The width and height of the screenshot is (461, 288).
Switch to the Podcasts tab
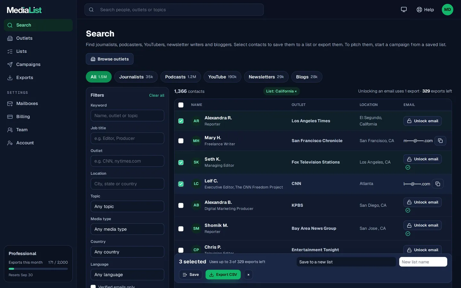pyautogui.click(x=181, y=77)
